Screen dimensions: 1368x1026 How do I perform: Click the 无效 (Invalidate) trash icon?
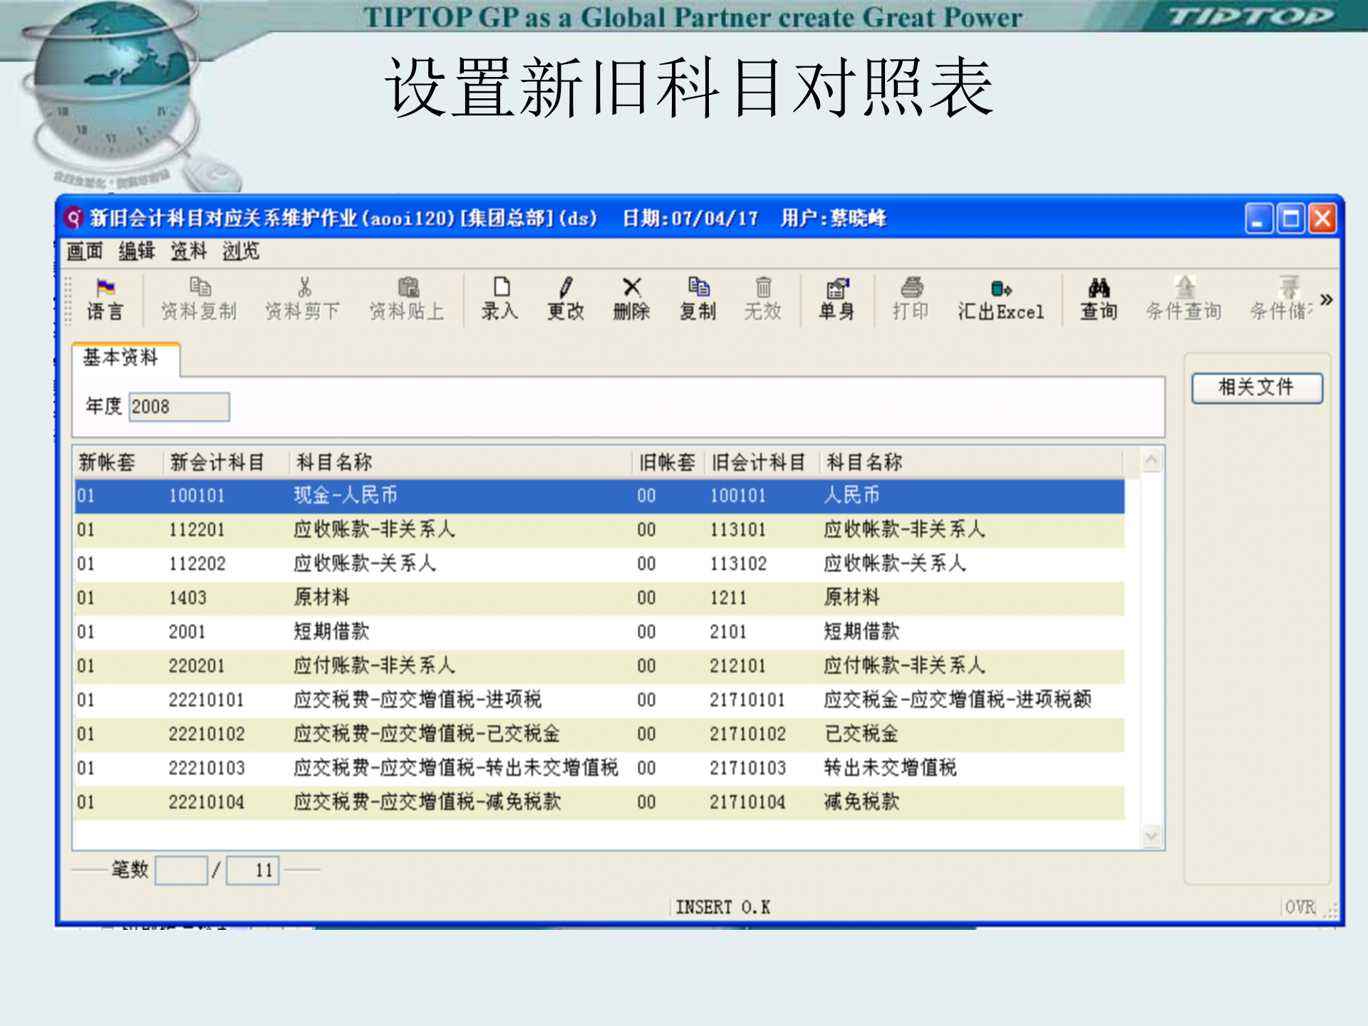763,299
